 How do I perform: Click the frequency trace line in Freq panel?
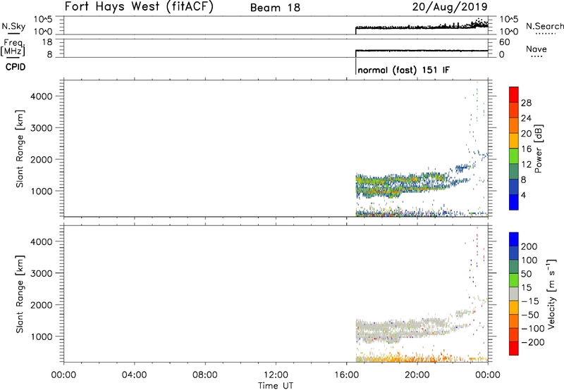(422, 51)
